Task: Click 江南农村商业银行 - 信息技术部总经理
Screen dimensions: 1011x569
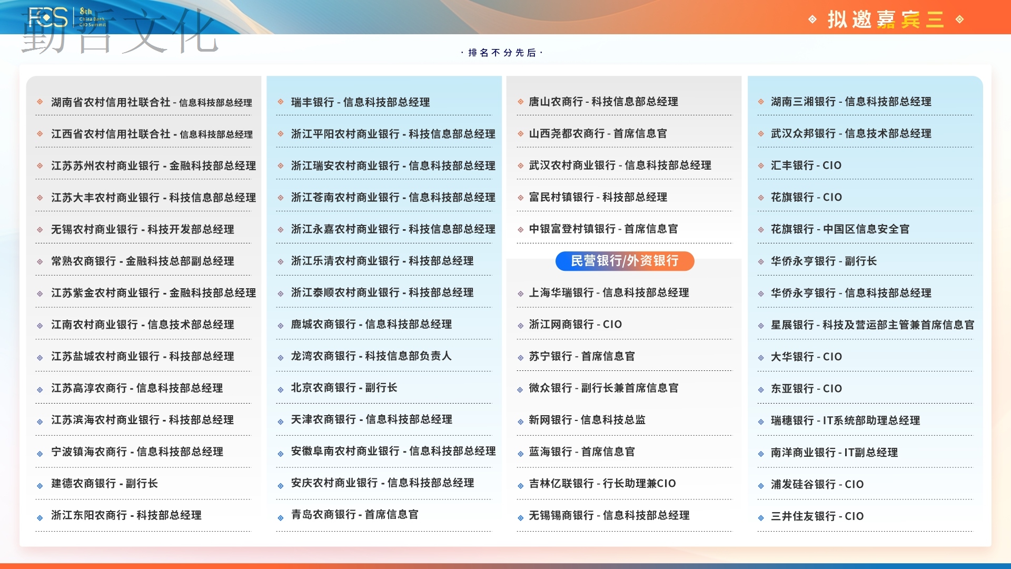Action: pos(143,325)
